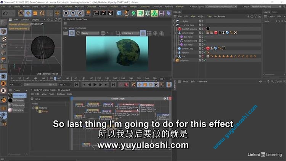Select the injector object

coord(185,52)
